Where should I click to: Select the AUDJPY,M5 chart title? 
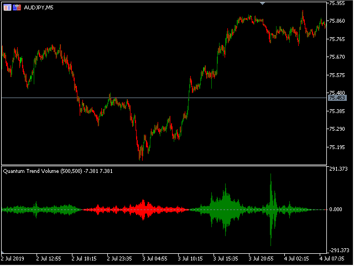[x=39, y=8]
